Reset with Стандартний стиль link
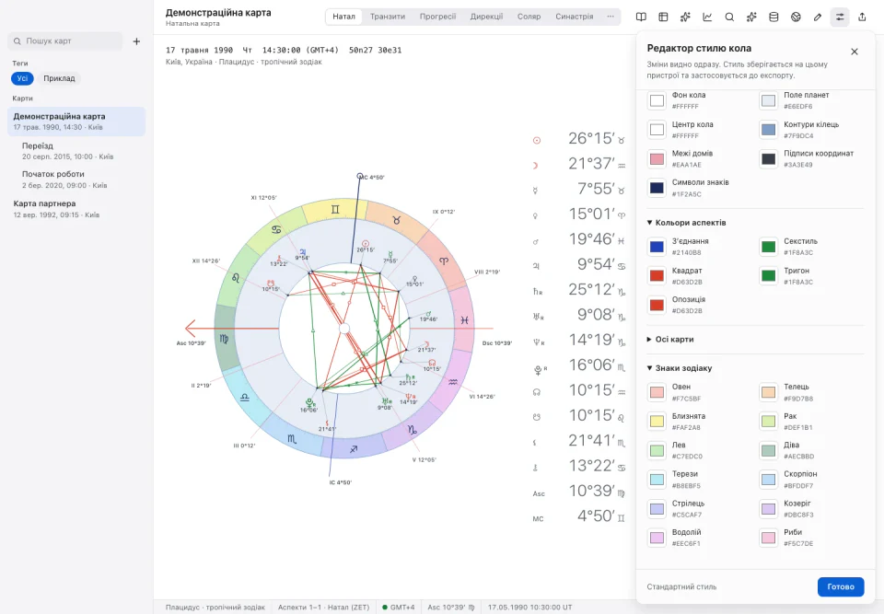 pos(681,587)
